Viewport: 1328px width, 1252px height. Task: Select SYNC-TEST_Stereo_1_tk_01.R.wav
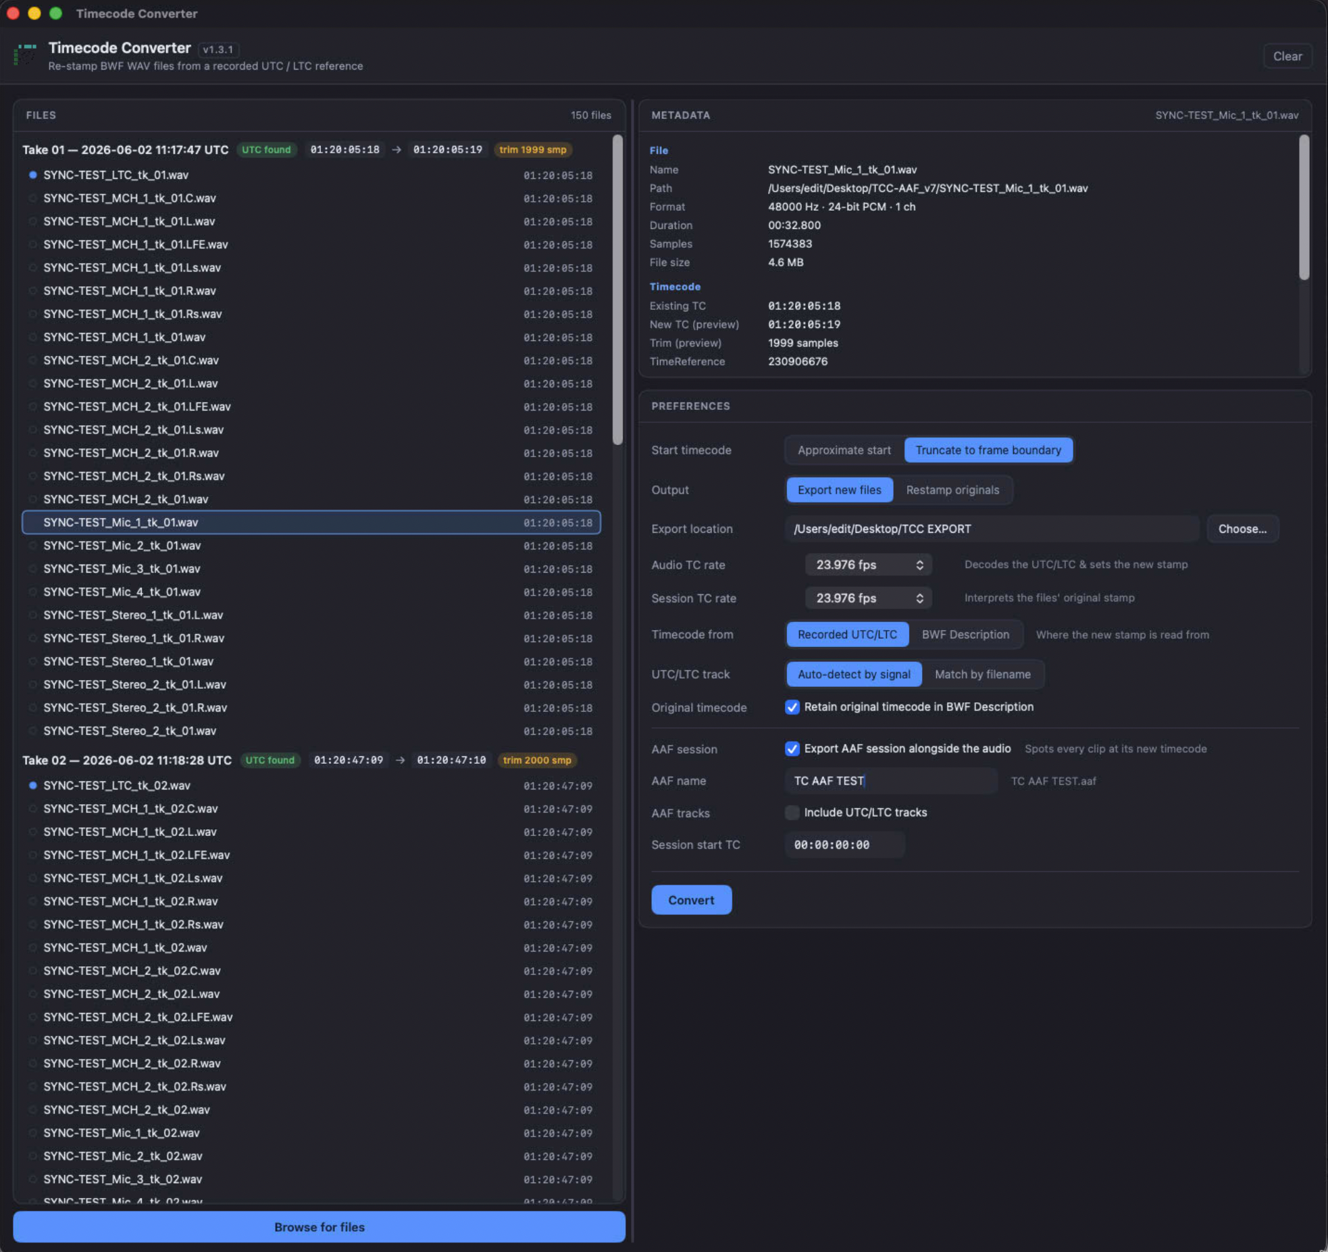pos(311,638)
